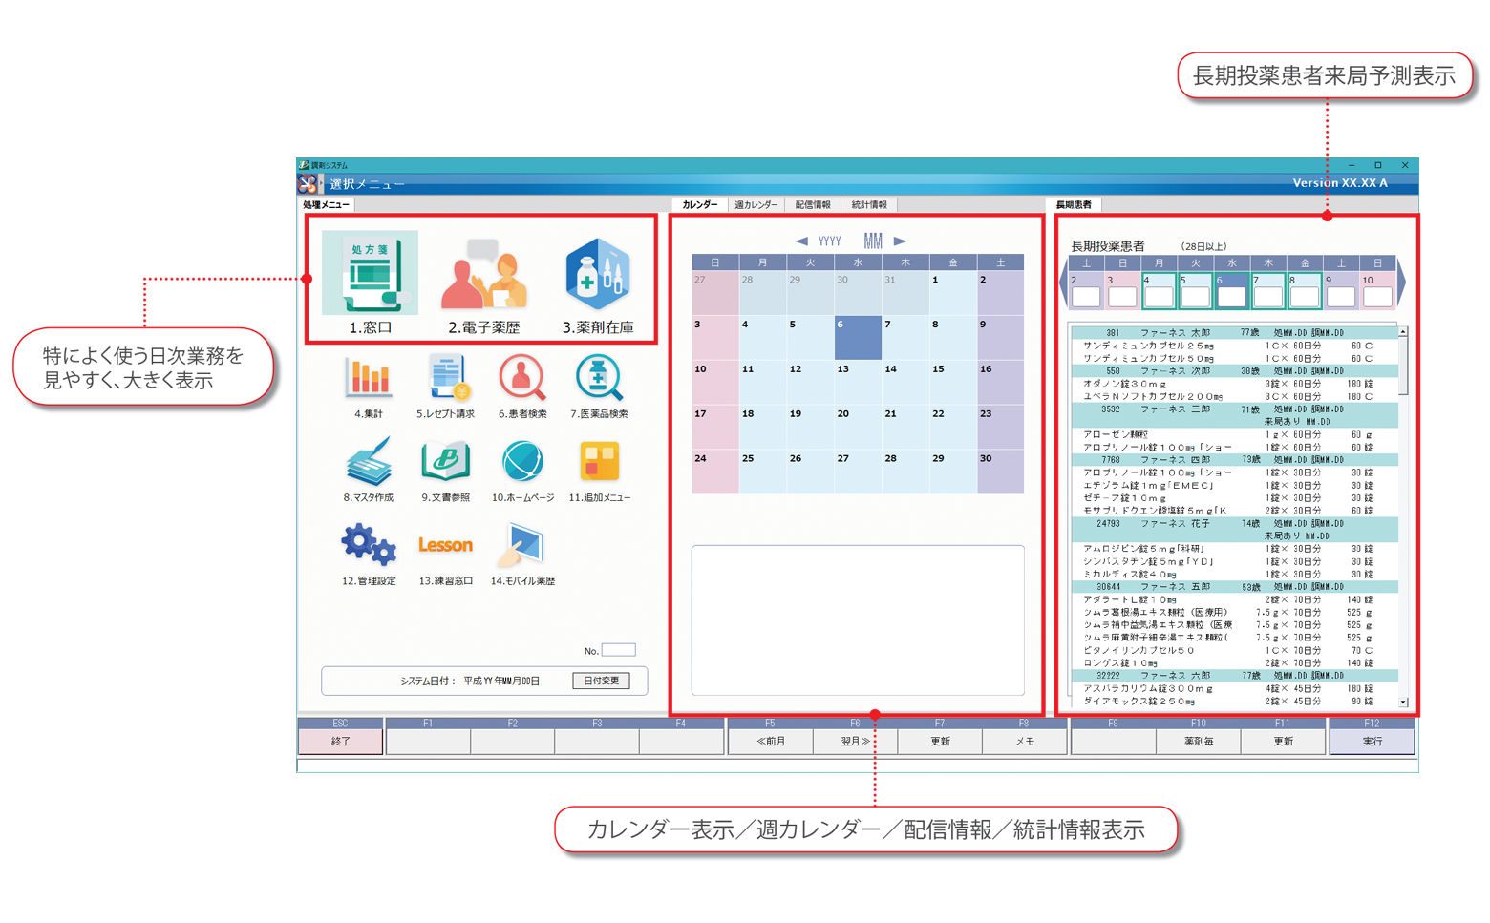The width and height of the screenshot is (1490, 923).
Task: Launch the 4.集計 bar chart icon
Action: tap(369, 378)
